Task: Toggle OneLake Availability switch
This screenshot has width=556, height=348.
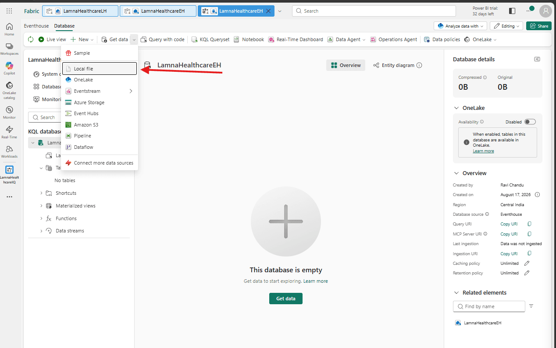Action: [x=530, y=122]
